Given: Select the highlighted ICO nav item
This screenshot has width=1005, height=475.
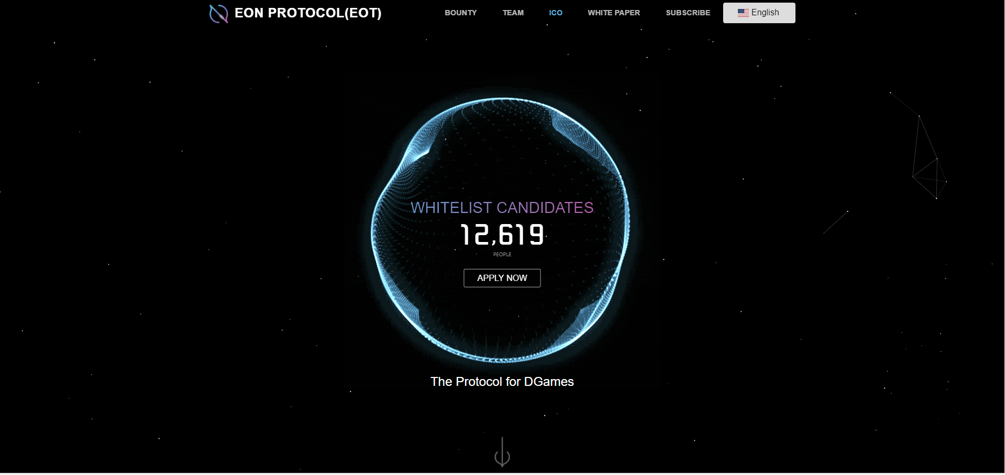Looking at the screenshot, I should tap(555, 13).
